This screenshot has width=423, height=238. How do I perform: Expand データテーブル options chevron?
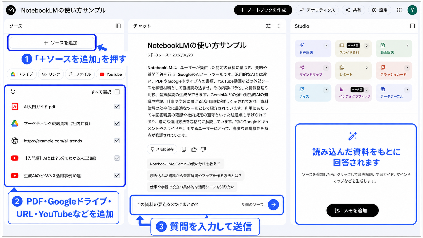pos(407,90)
